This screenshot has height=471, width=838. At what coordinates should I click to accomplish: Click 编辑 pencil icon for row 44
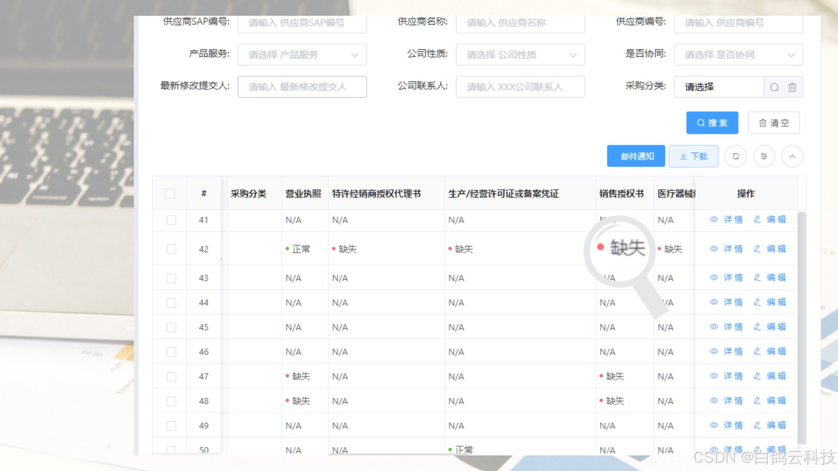click(757, 302)
